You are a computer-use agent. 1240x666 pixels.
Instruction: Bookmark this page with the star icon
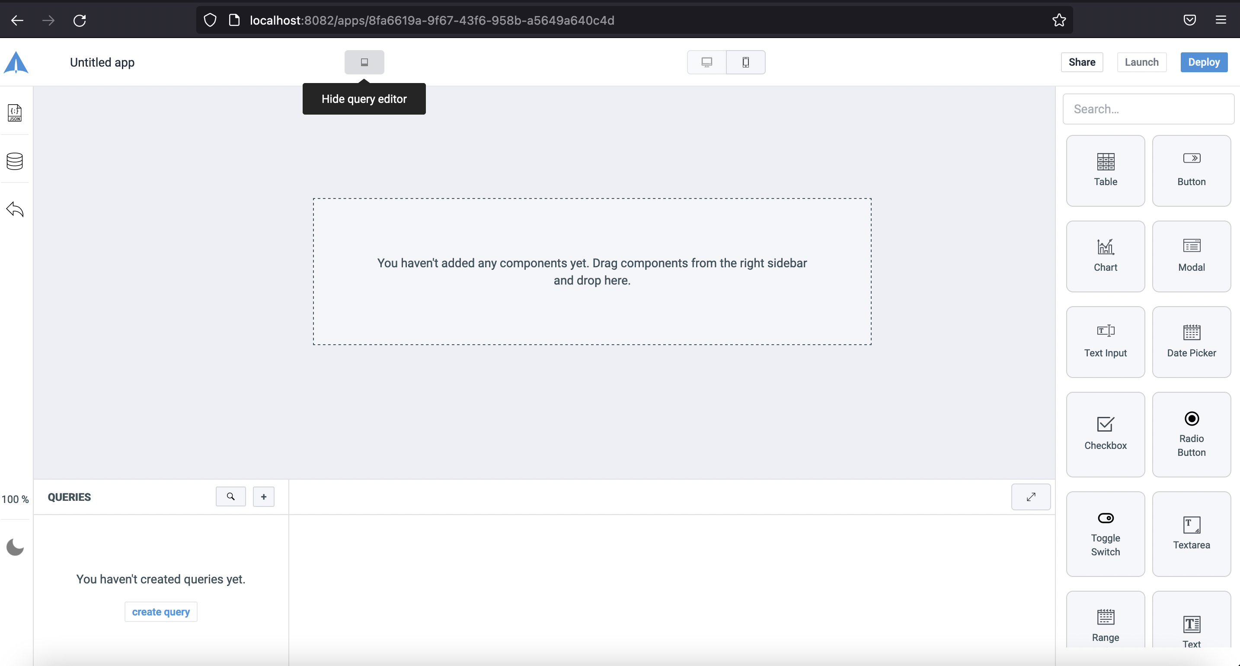pos(1058,20)
